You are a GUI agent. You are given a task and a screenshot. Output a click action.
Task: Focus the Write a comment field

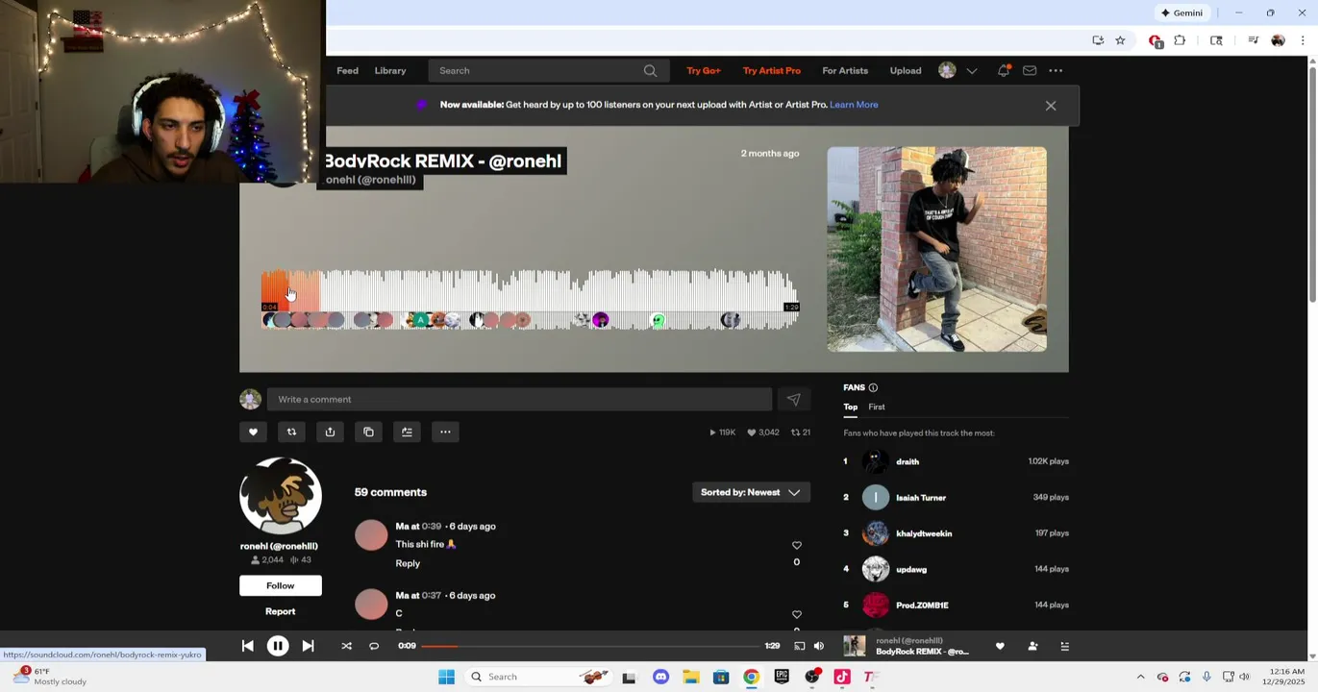point(519,399)
